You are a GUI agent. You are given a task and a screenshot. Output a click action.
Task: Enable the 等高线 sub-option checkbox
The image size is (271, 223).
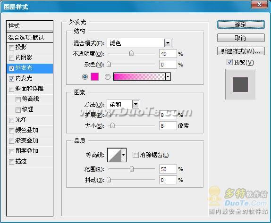tap(18, 99)
